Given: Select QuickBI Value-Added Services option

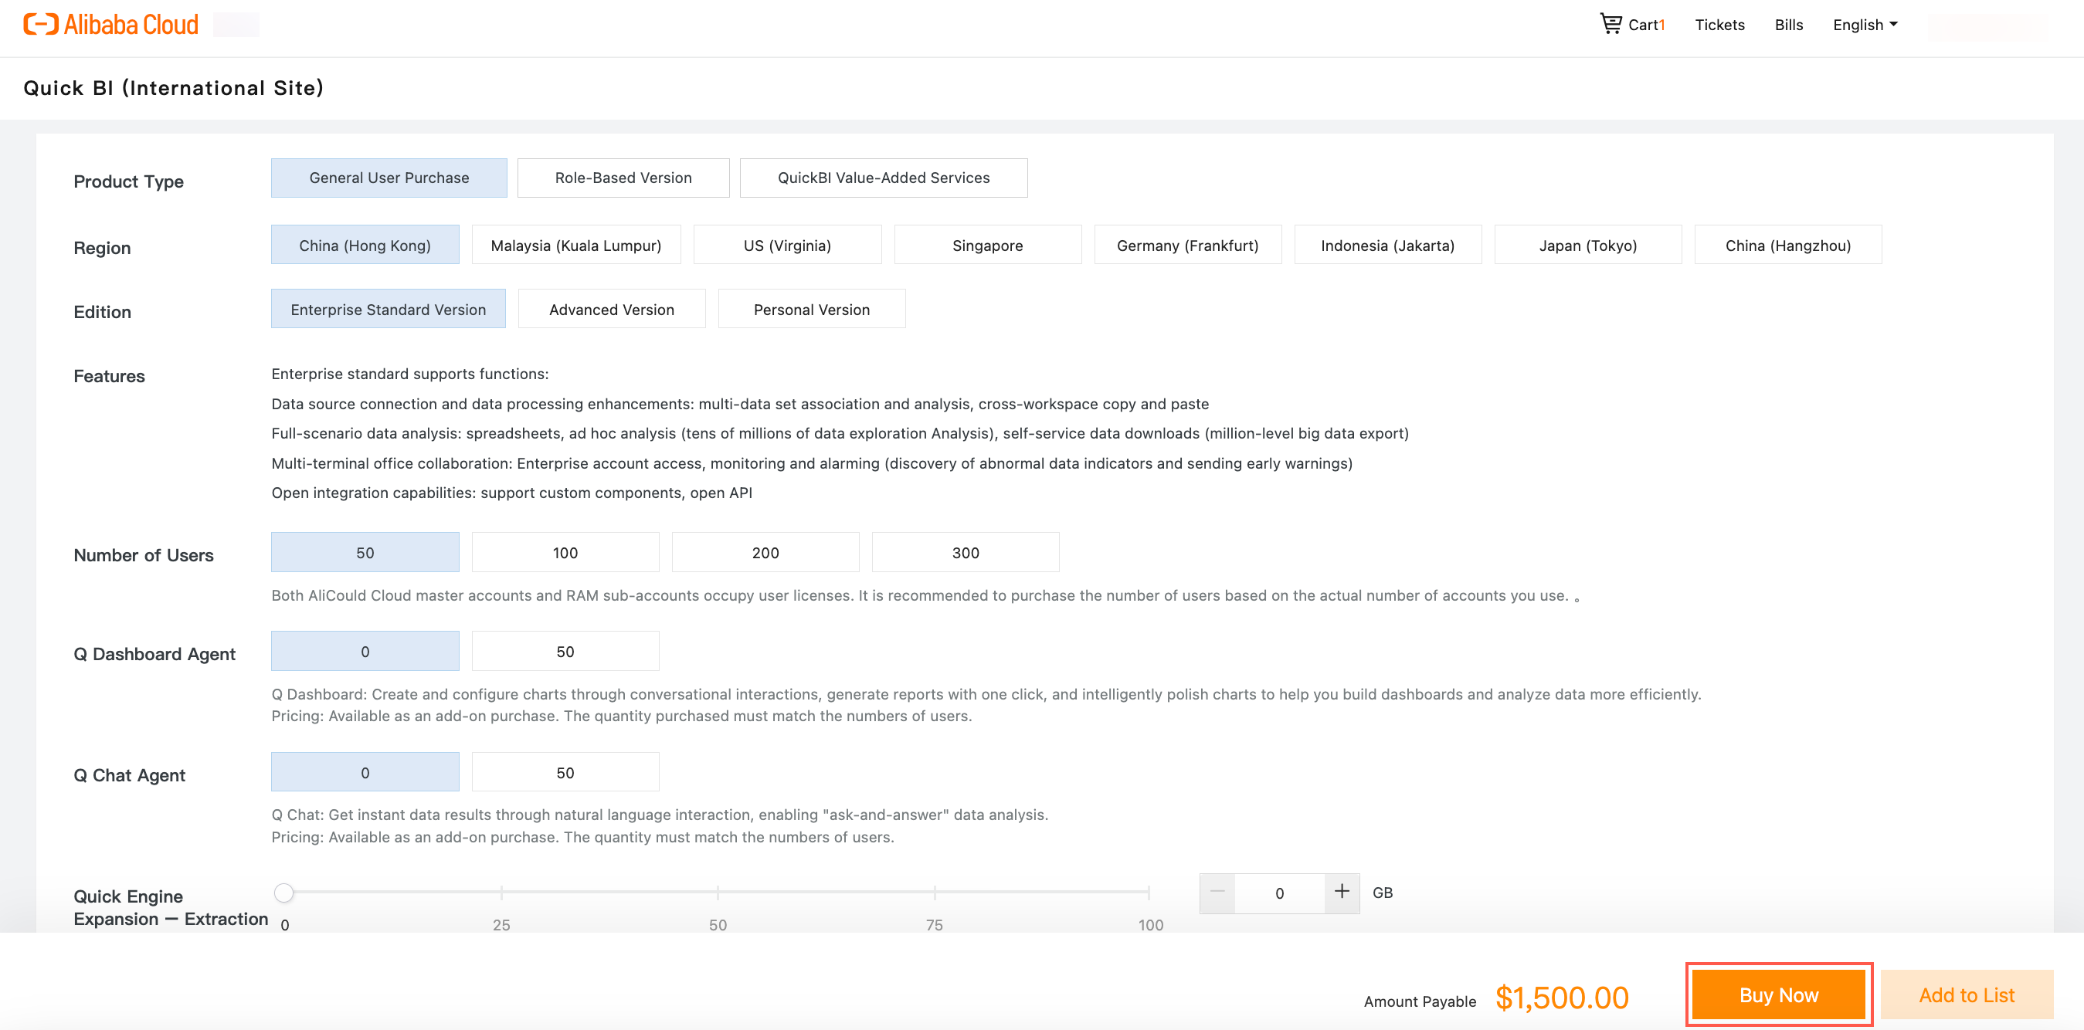Looking at the screenshot, I should pos(884,178).
